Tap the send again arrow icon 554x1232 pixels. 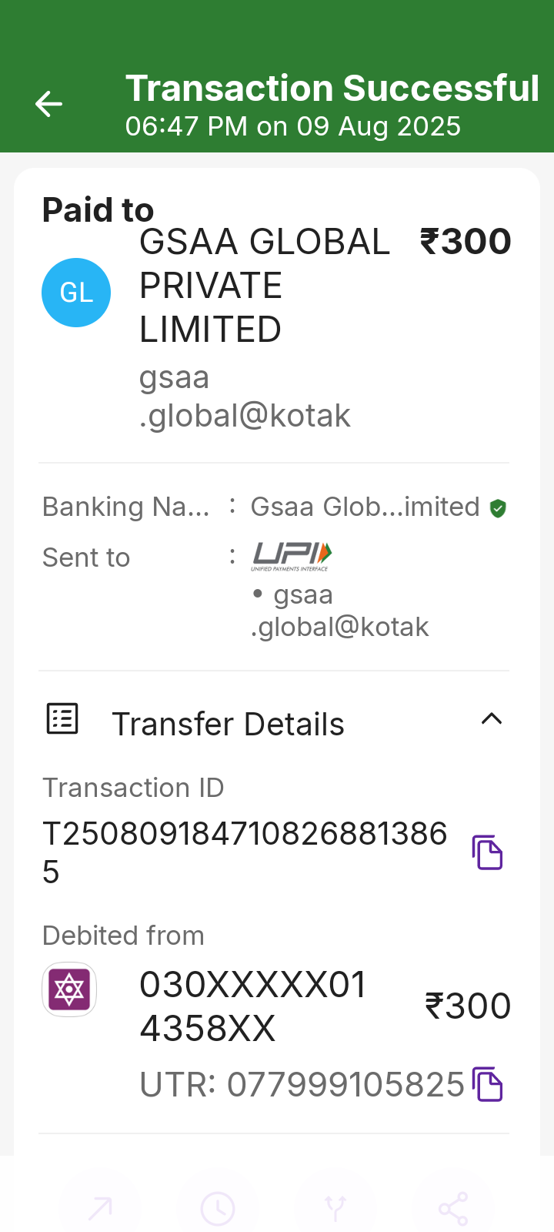pyautogui.click(x=100, y=1208)
